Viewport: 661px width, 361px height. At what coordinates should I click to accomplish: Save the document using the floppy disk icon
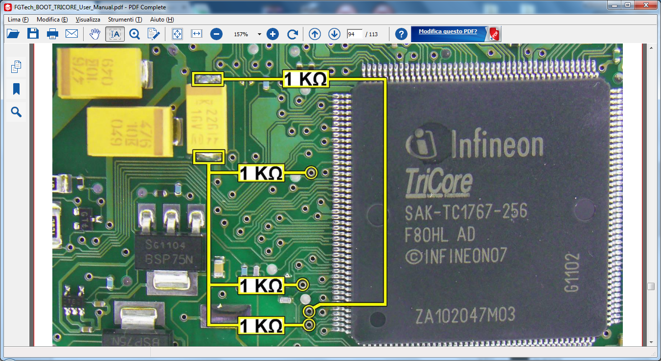pyautogui.click(x=33, y=34)
